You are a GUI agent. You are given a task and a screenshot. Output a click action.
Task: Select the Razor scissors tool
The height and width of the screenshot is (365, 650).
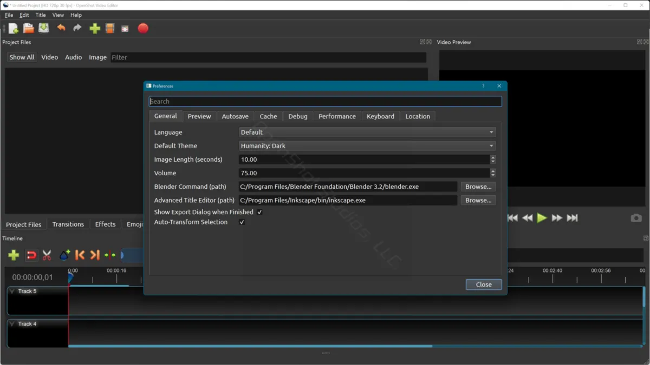(47, 255)
